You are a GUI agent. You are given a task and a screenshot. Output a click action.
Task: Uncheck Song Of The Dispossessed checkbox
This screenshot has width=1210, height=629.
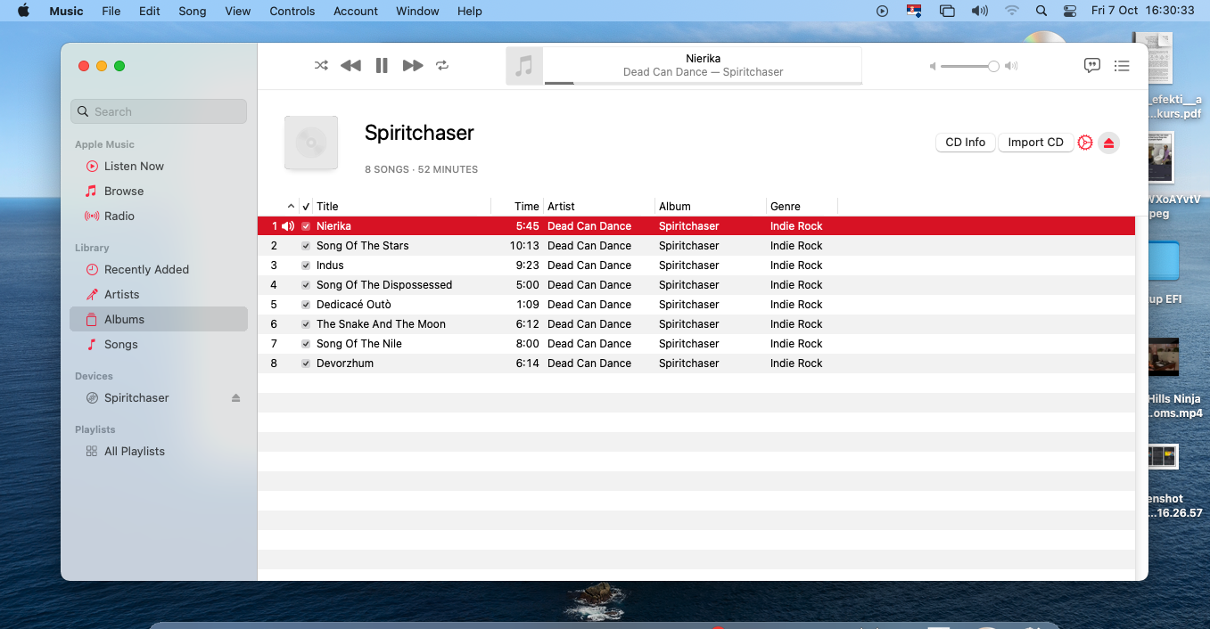306,285
